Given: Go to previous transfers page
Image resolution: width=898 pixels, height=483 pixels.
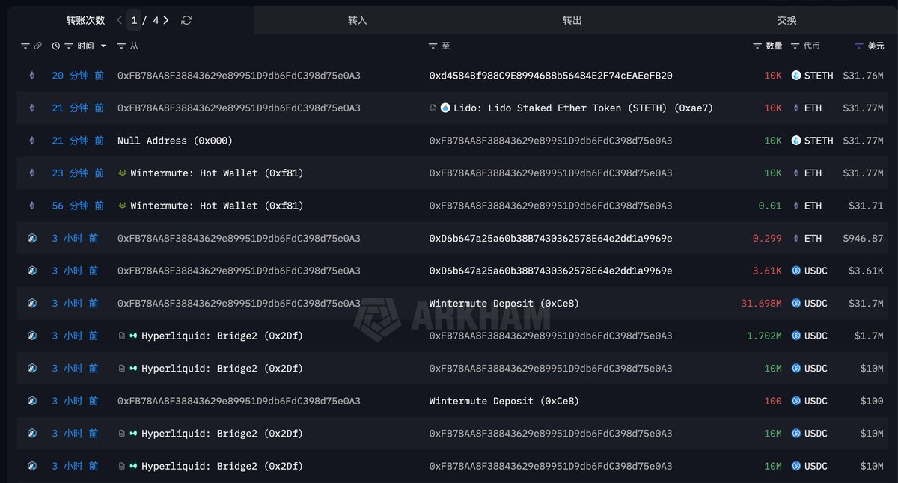Looking at the screenshot, I should click(x=120, y=20).
